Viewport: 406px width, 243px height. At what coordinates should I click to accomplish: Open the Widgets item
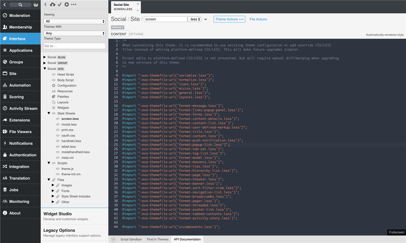(63, 108)
